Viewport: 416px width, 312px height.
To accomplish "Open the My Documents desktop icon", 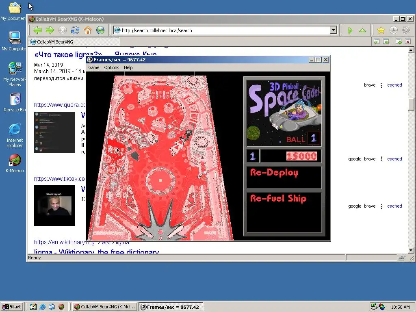I will [14, 11].
